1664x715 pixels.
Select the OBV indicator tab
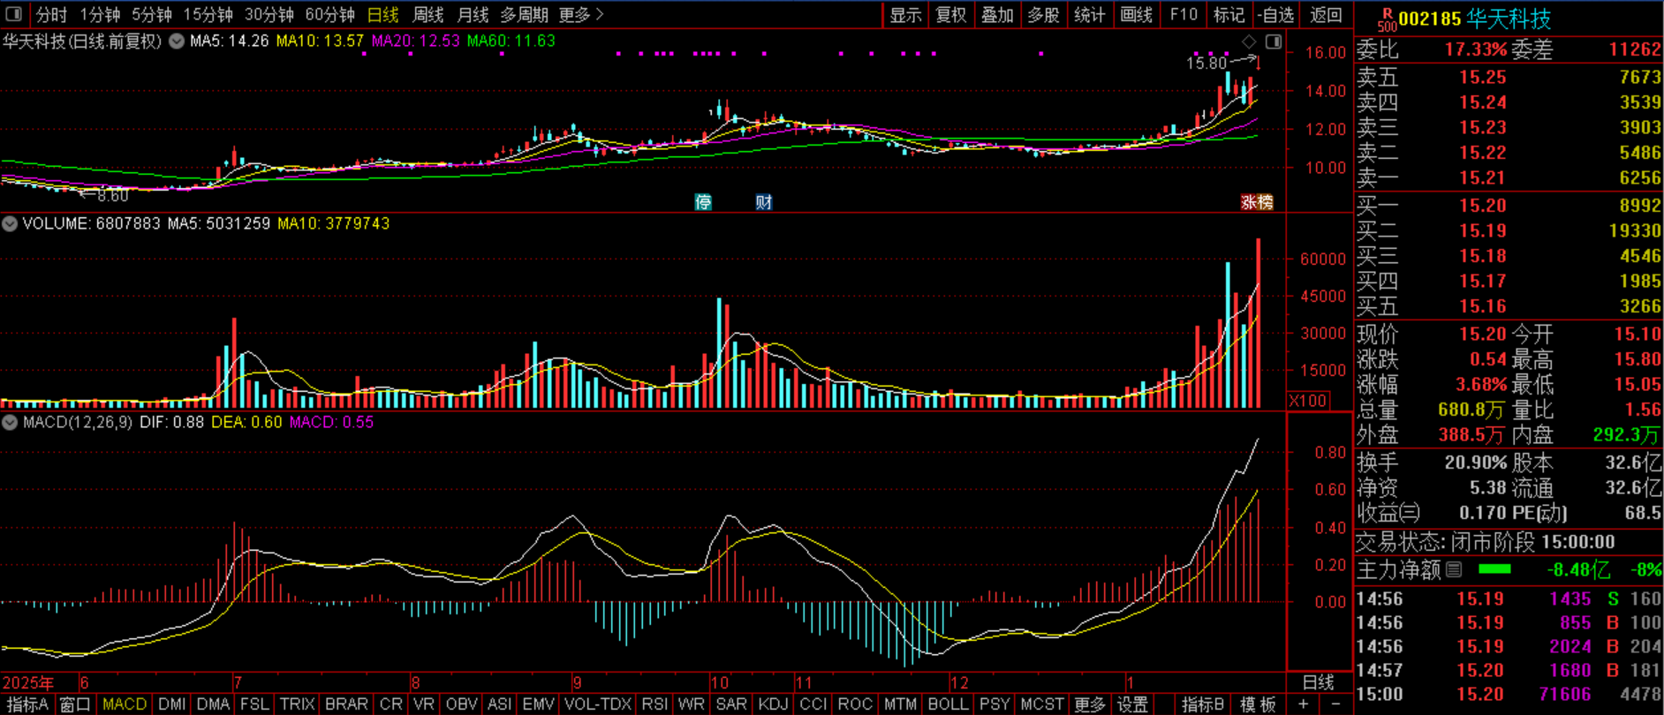[x=461, y=704]
